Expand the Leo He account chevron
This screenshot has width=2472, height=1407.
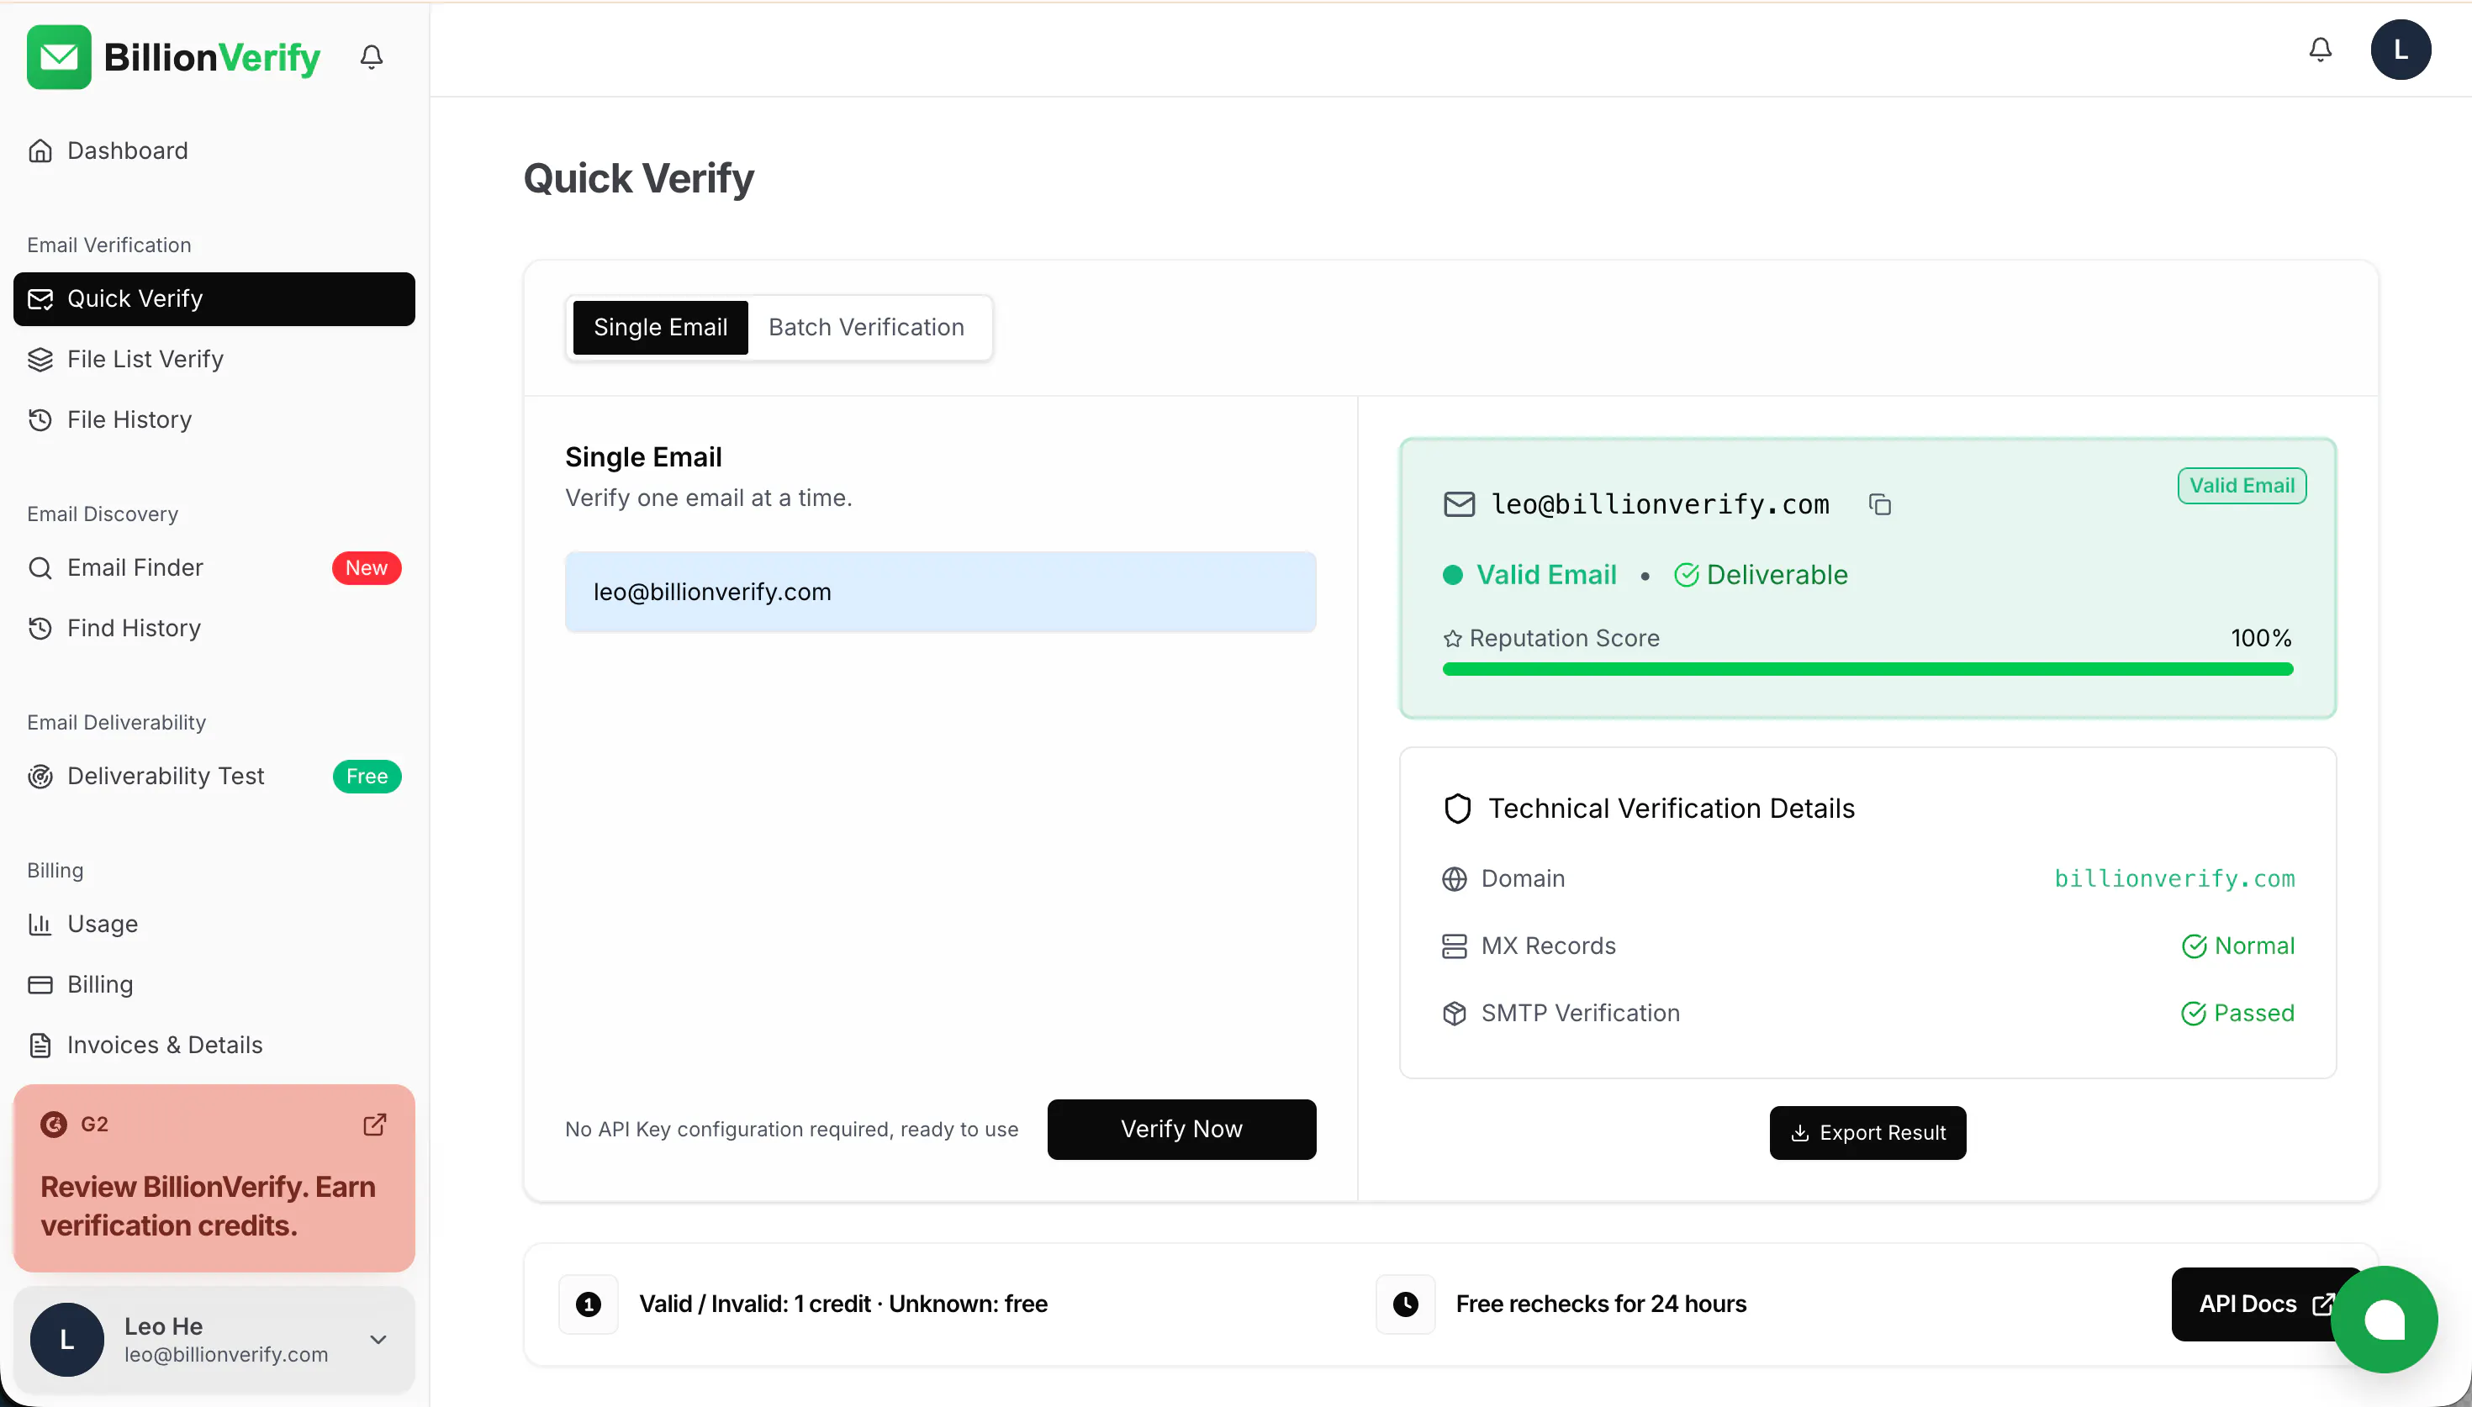[379, 1340]
